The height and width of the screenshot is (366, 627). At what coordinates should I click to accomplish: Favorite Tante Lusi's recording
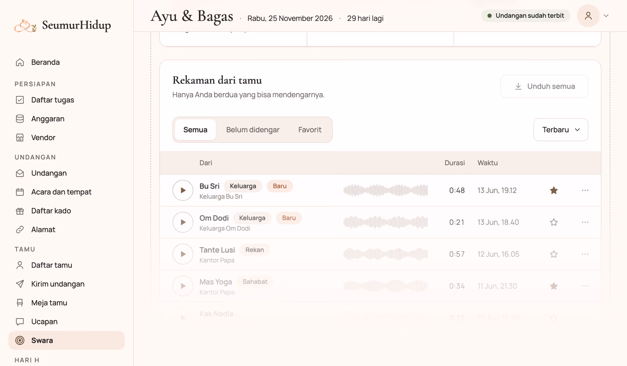coord(554,254)
